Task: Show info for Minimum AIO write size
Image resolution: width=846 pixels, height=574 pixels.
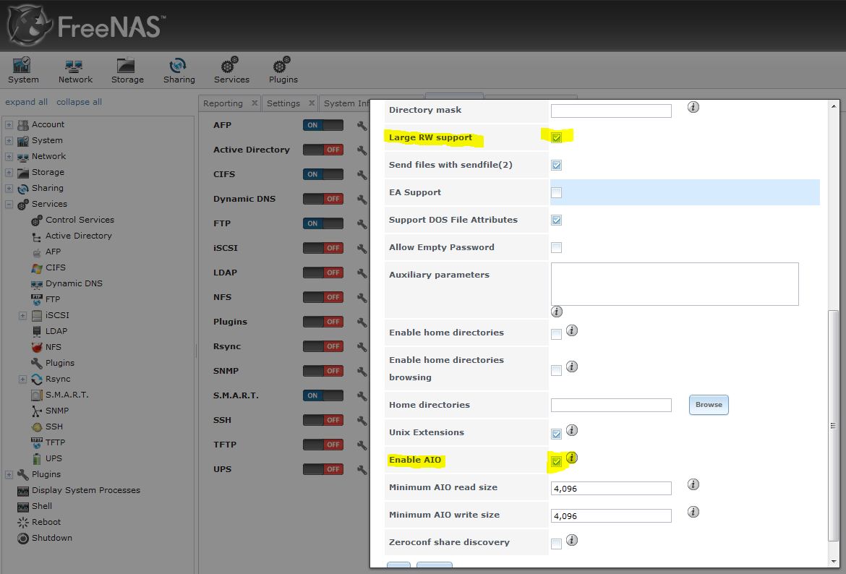Action: pyautogui.click(x=693, y=511)
